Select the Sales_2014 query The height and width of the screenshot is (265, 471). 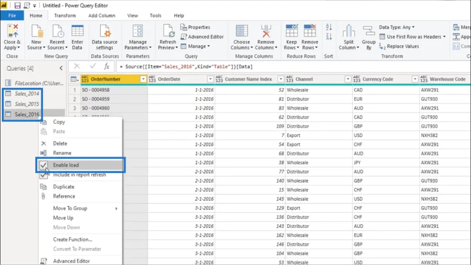pos(26,94)
